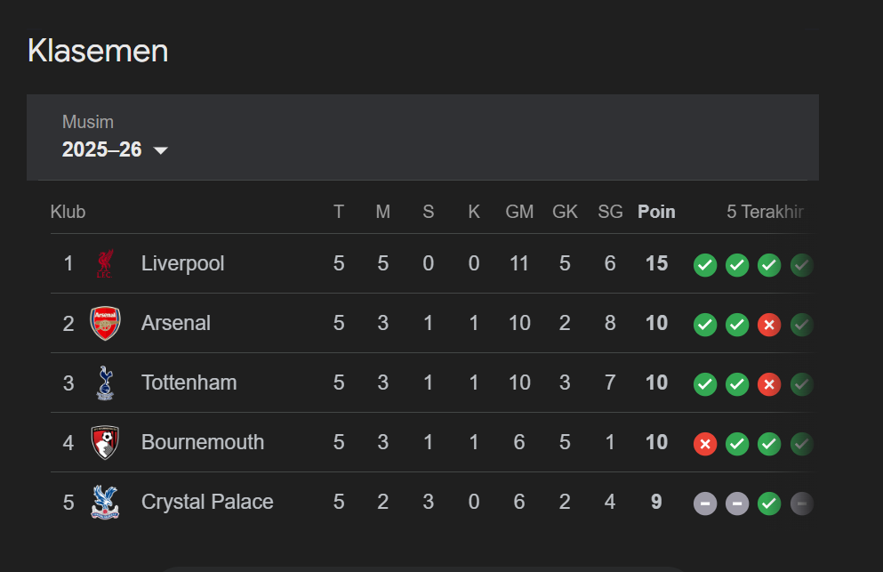The width and height of the screenshot is (883, 572).
Task: Select the Bournemouth table row name
Action: coord(202,442)
